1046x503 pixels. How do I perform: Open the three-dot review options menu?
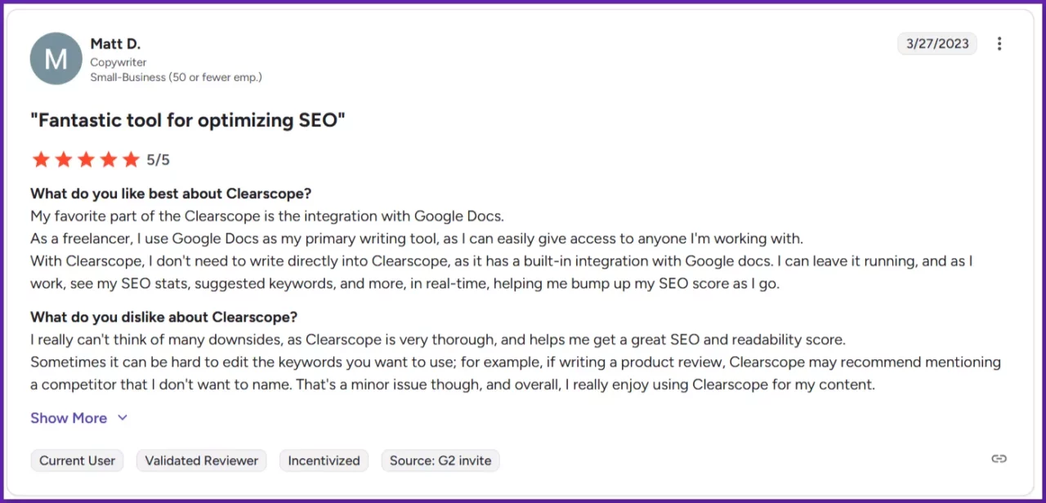tap(999, 44)
